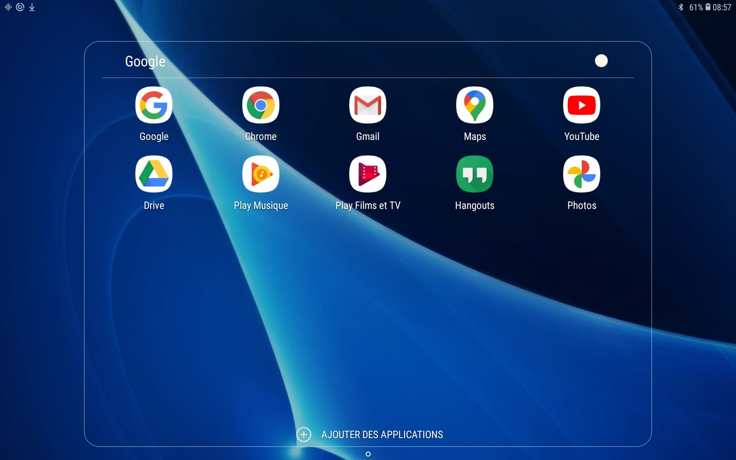Open the Google search app
Image resolution: width=736 pixels, height=460 pixels.
point(154,105)
